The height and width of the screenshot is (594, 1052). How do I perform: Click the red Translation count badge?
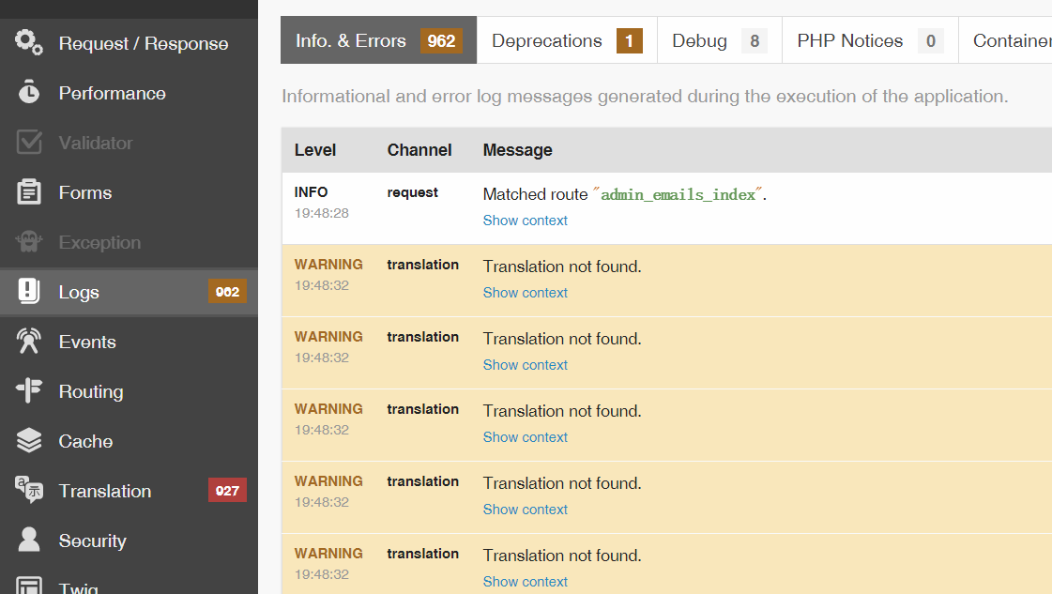[x=227, y=491]
